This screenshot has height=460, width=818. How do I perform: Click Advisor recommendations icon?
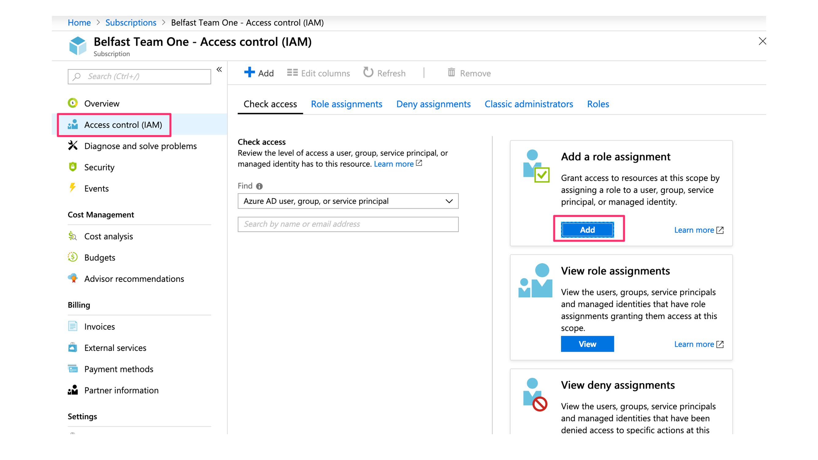[x=73, y=278]
